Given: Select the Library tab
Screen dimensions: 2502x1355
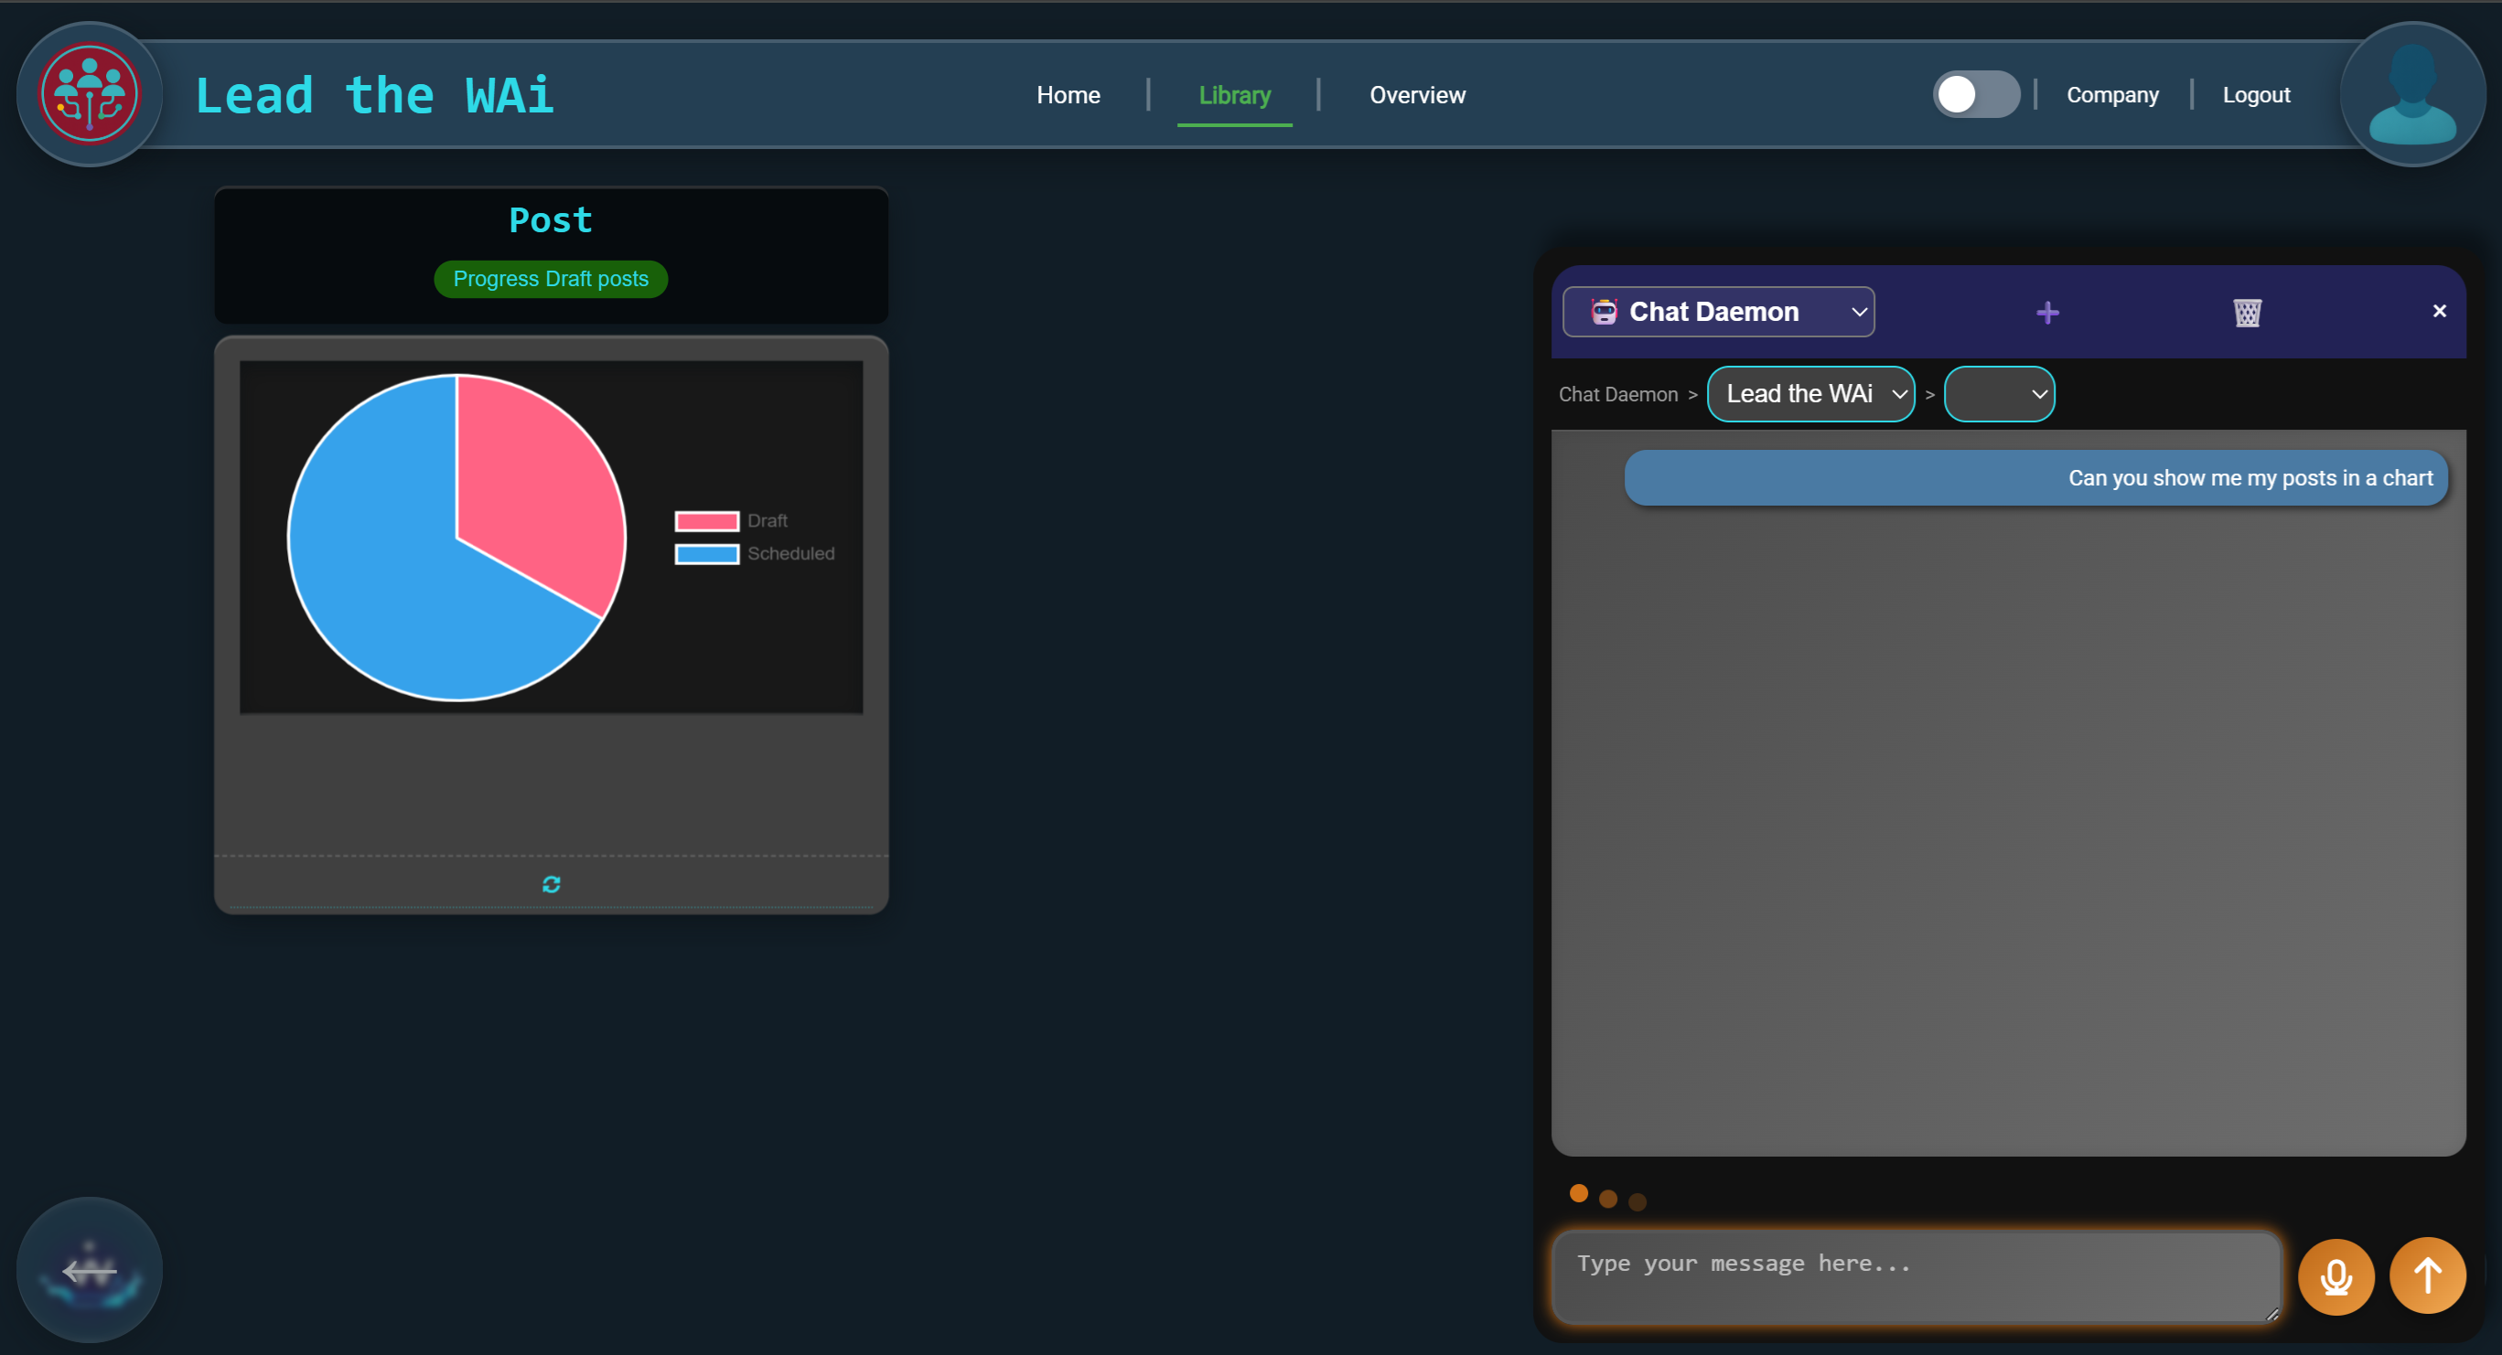Looking at the screenshot, I should pyautogui.click(x=1234, y=95).
